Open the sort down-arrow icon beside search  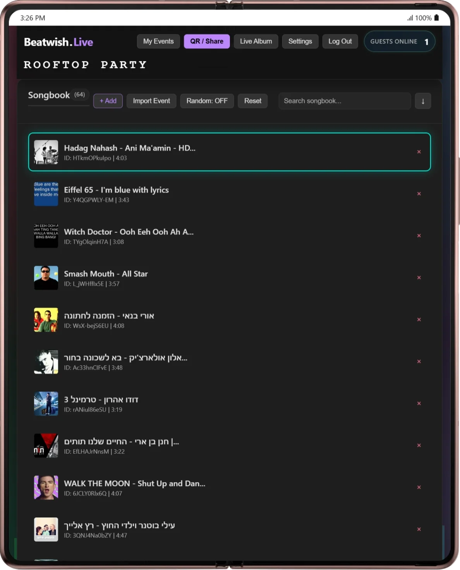[x=422, y=101]
